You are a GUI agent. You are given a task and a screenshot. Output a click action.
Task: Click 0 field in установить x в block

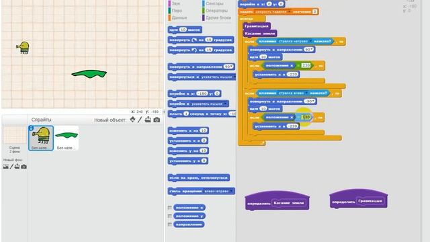point(204,140)
